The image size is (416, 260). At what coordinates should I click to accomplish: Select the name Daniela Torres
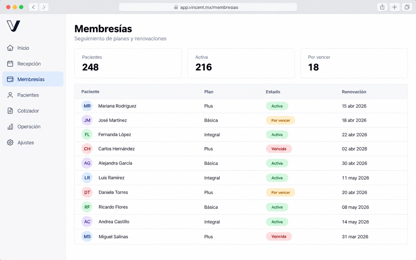[113, 192]
